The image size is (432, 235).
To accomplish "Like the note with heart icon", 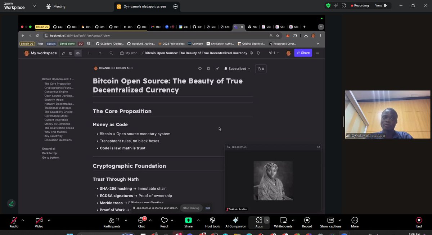I will (x=200, y=68).
